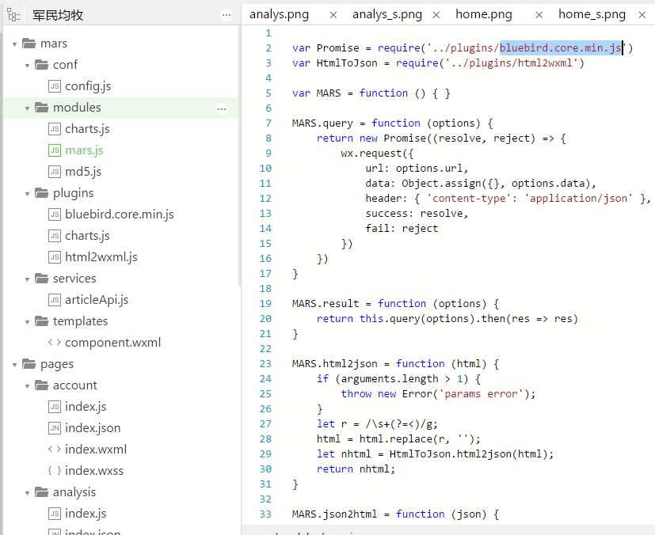Open bluebird.core.min.js in the file tree
Image resolution: width=655 pixels, height=535 pixels.
119,214
